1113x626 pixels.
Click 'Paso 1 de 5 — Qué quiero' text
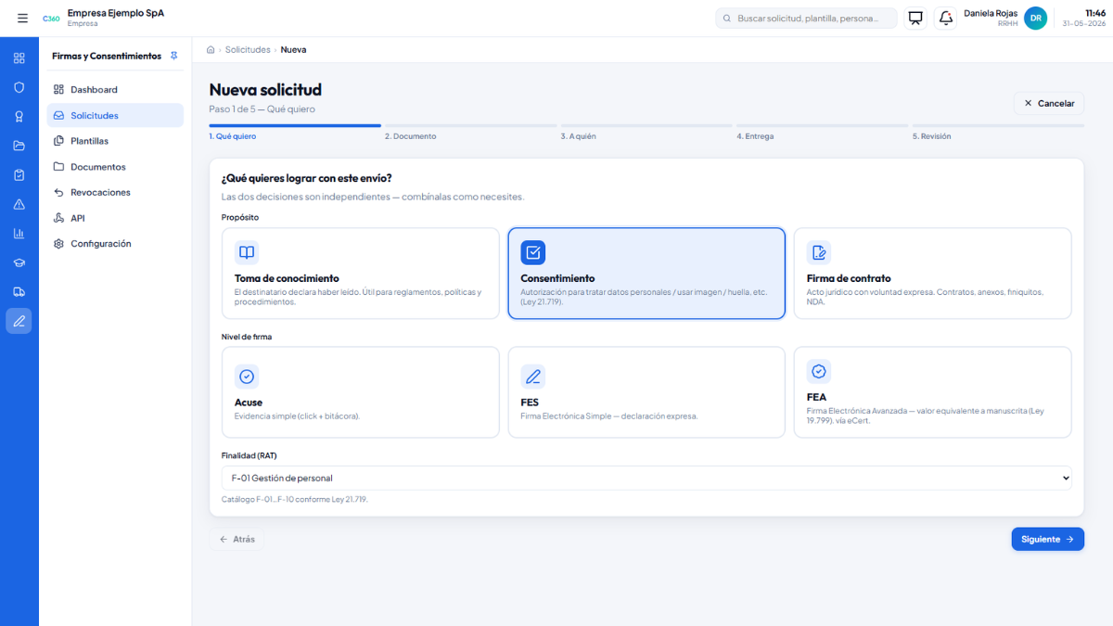(x=262, y=109)
